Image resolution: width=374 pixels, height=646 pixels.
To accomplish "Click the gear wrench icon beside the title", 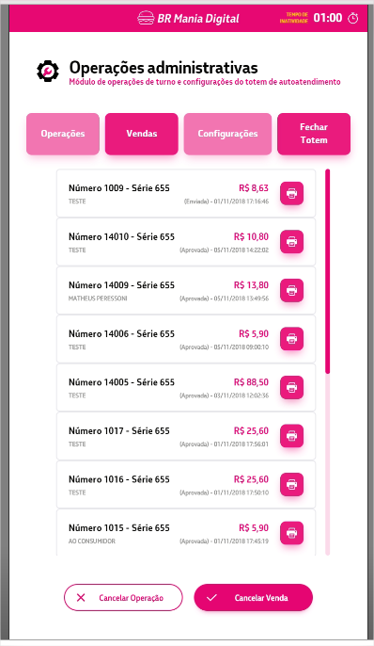I will [48, 72].
